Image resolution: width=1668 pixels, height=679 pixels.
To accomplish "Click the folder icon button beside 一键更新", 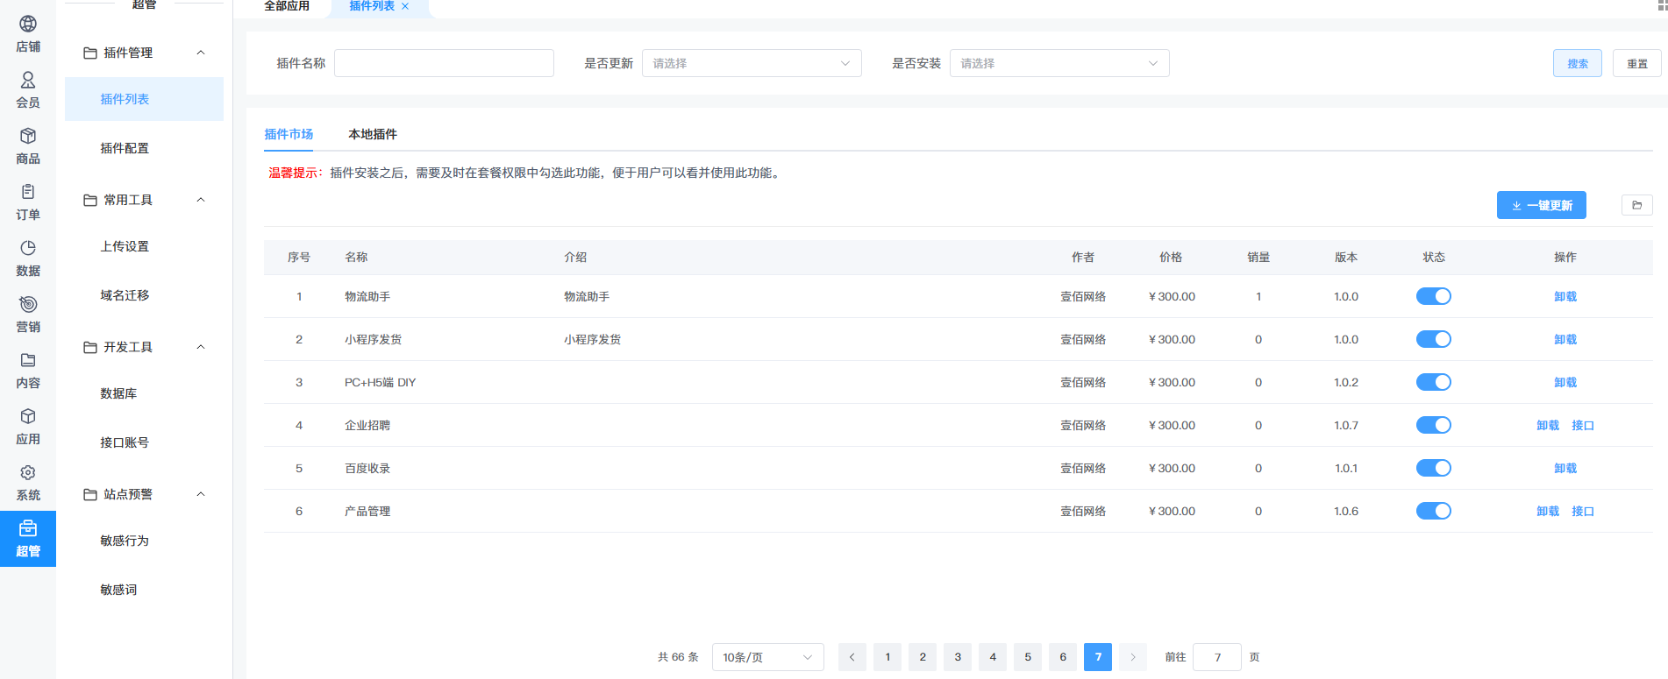I will pos(1637,205).
